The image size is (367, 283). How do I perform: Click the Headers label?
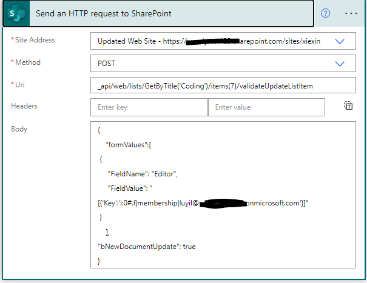24,106
